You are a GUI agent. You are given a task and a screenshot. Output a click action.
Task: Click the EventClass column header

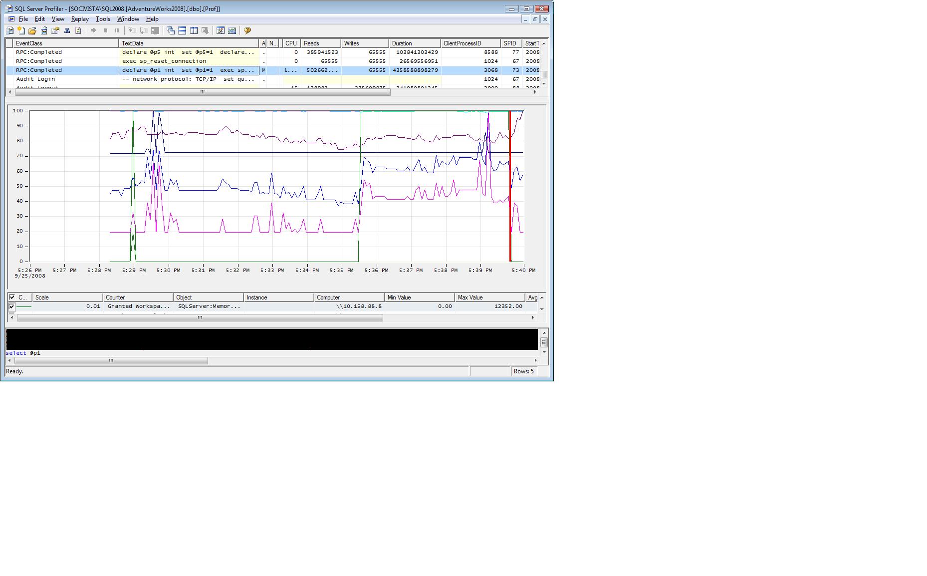point(66,43)
